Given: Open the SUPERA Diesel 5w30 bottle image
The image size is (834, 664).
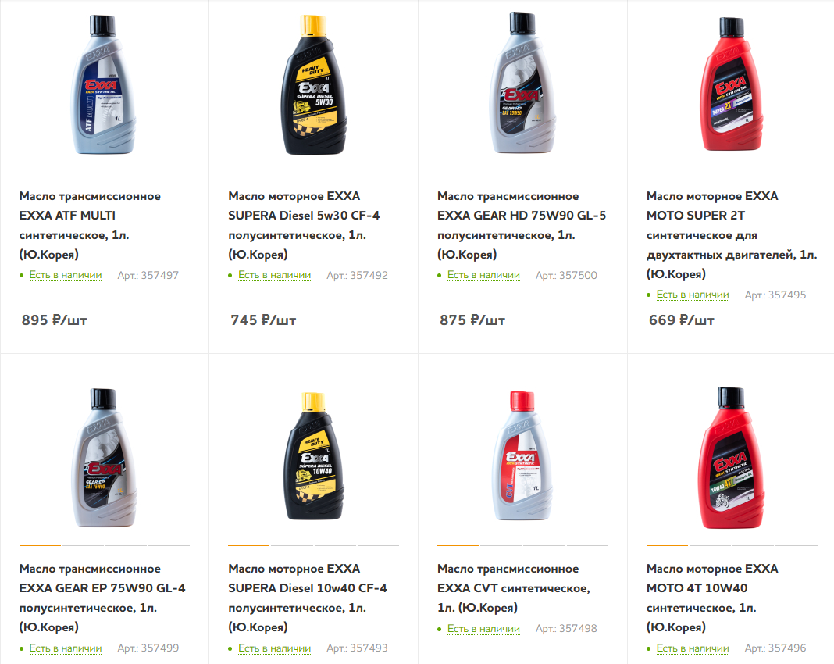Looking at the screenshot, I should pos(313,84).
